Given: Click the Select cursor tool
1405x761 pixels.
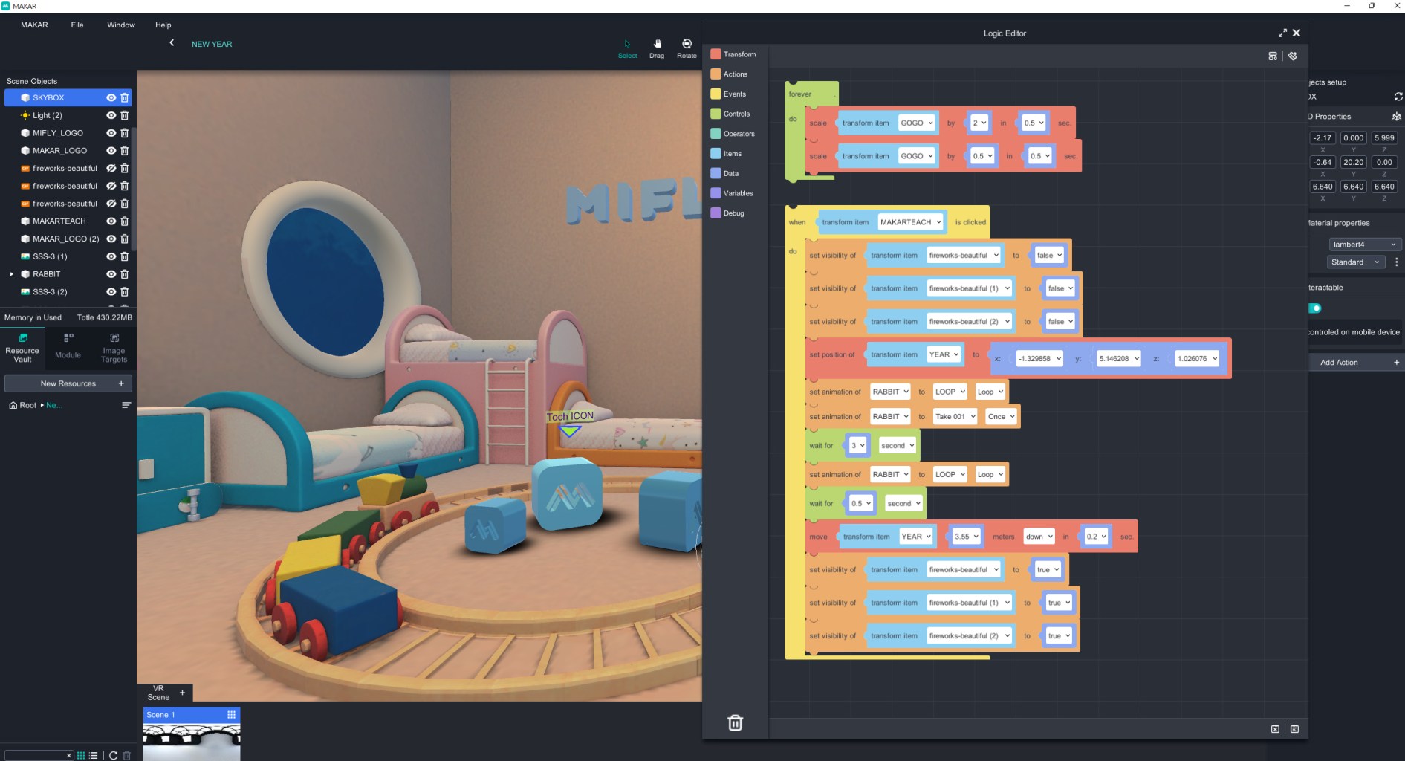Looking at the screenshot, I should click(x=627, y=48).
